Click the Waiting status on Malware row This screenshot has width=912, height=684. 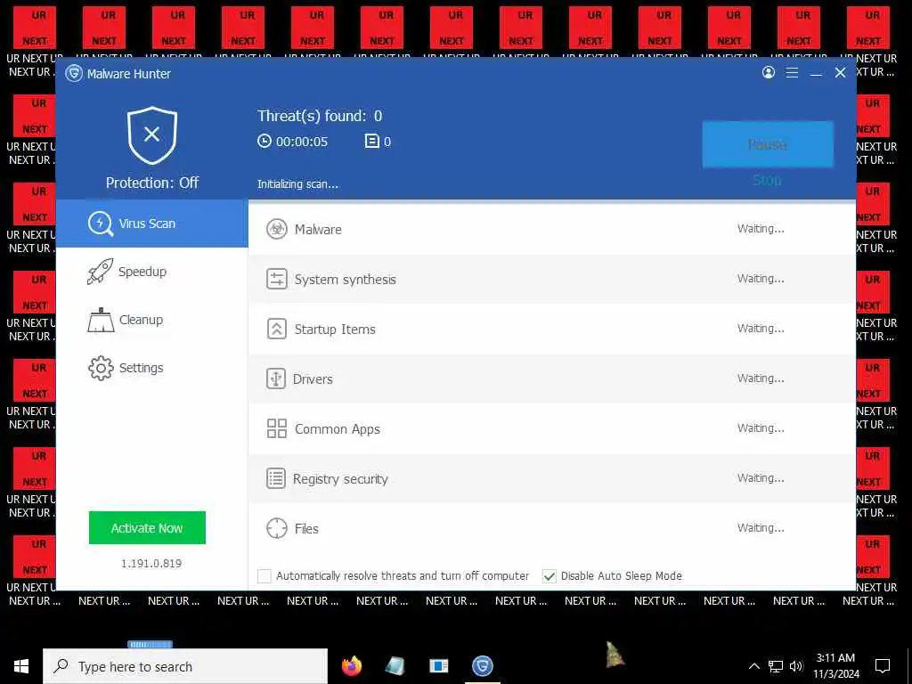coord(761,229)
